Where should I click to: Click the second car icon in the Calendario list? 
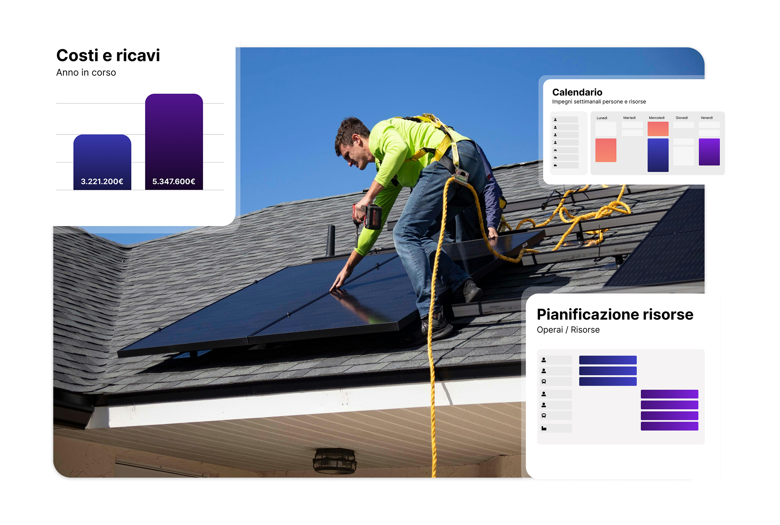[555, 158]
